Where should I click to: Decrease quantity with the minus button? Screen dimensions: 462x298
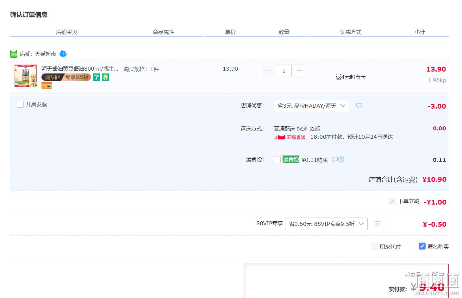[x=269, y=71]
